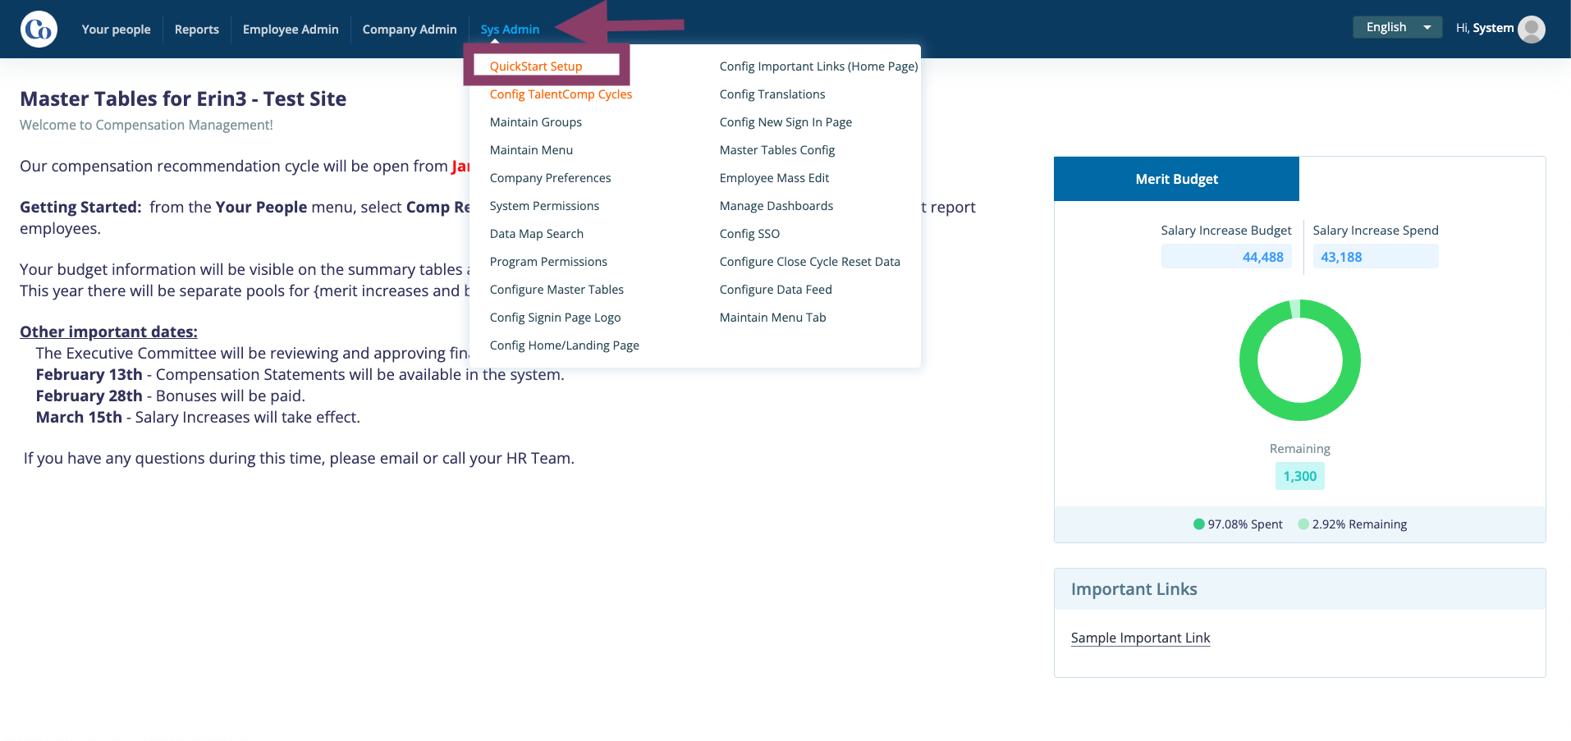
Task: Open Configure Close Cycle Reset Data
Action: click(809, 262)
